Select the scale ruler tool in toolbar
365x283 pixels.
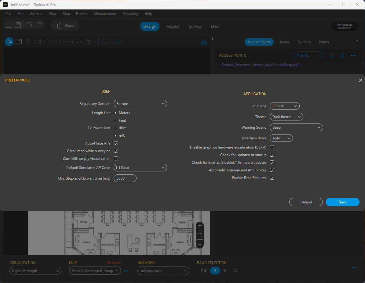pyautogui.click(x=18, y=41)
